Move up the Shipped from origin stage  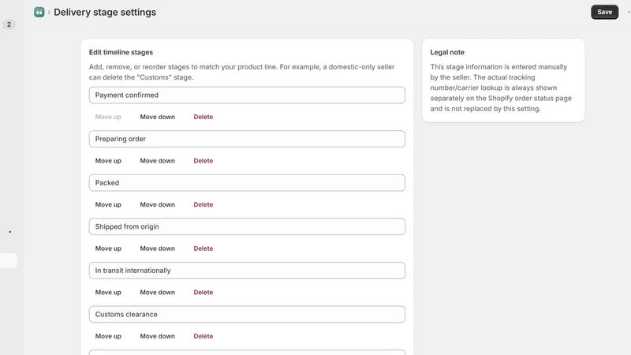click(108, 248)
